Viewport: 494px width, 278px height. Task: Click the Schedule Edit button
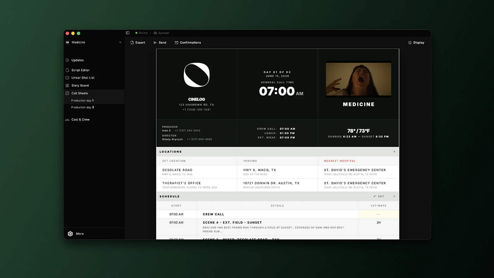point(379,196)
